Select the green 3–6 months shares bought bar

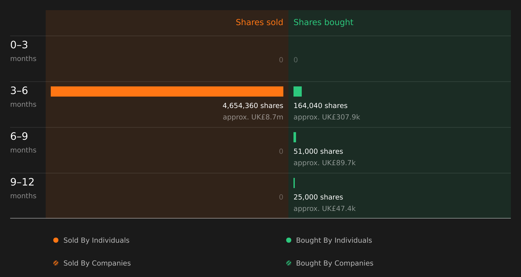click(298, 91)
